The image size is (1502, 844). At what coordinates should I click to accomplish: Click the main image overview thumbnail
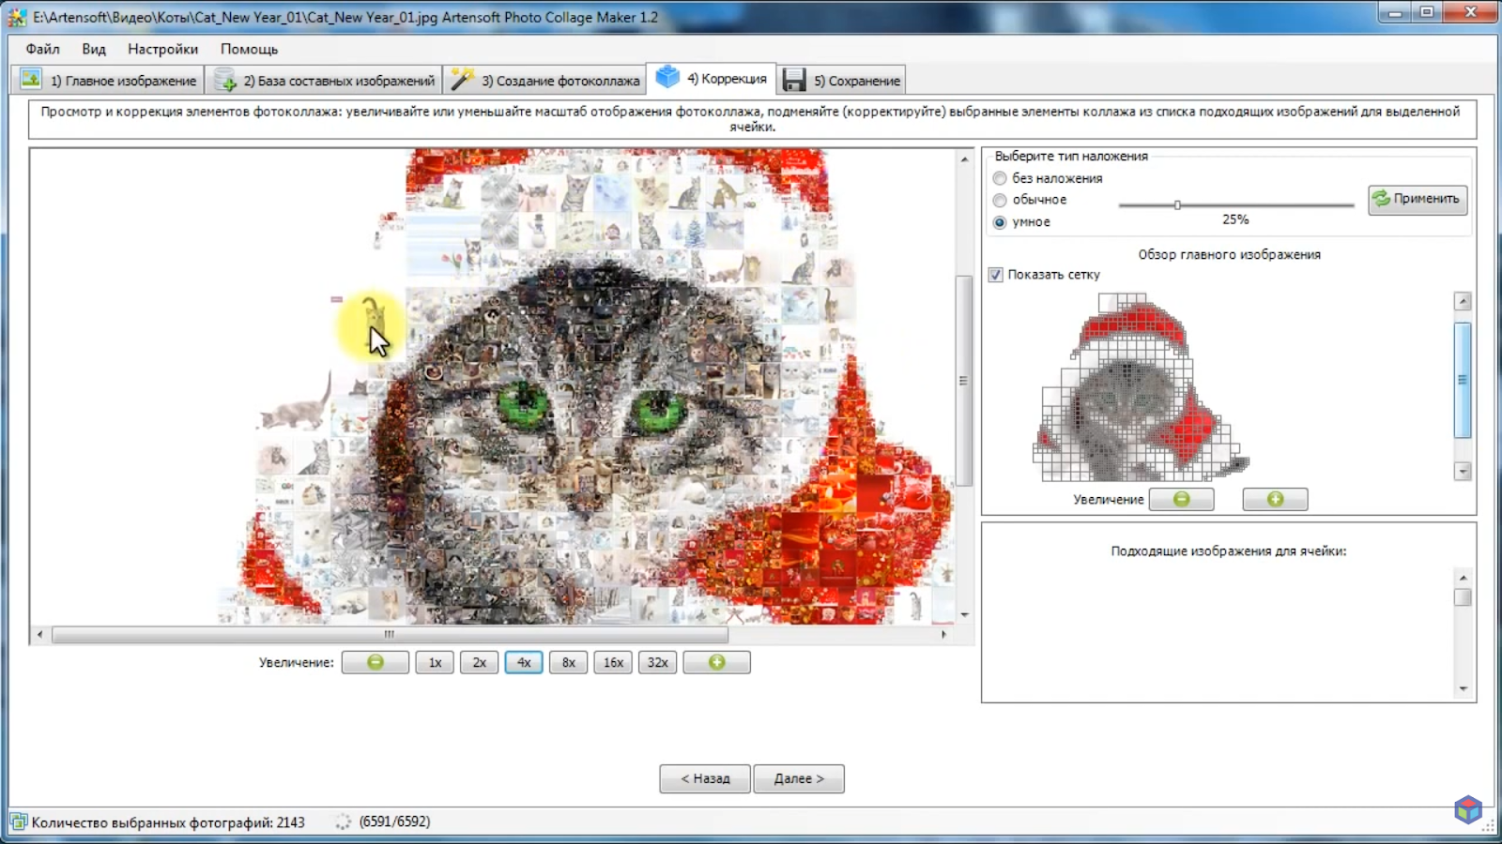(x=1141, y=387)
